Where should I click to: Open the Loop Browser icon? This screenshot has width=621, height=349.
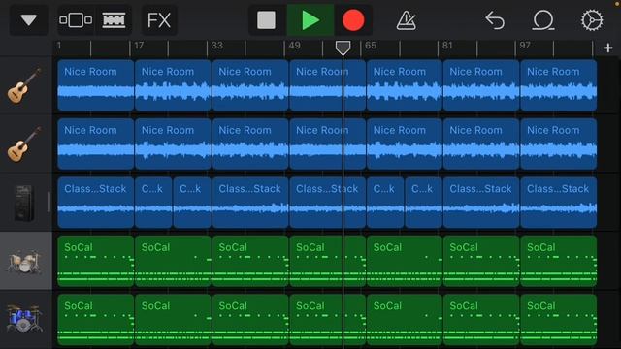(x=542, y=20)
